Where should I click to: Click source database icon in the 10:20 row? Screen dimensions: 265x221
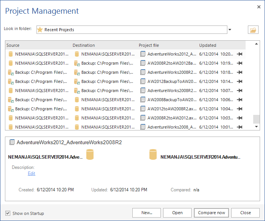point(11,54)
